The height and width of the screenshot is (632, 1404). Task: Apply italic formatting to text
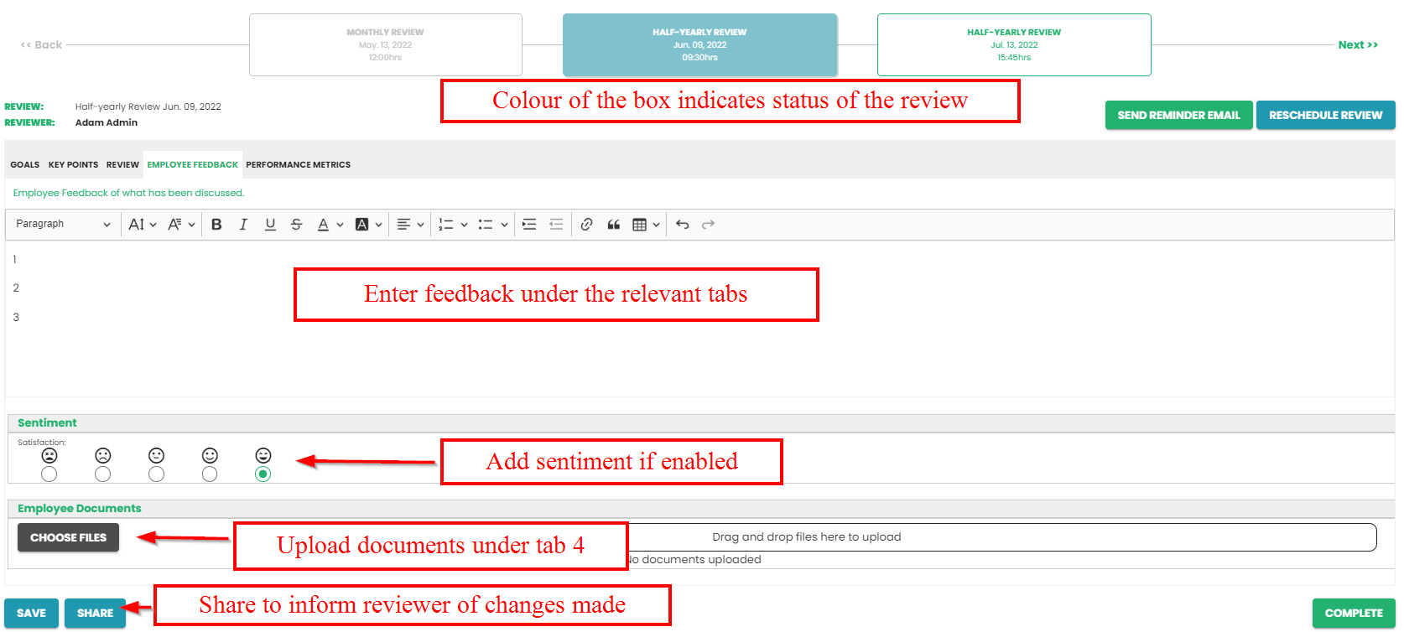243,225
